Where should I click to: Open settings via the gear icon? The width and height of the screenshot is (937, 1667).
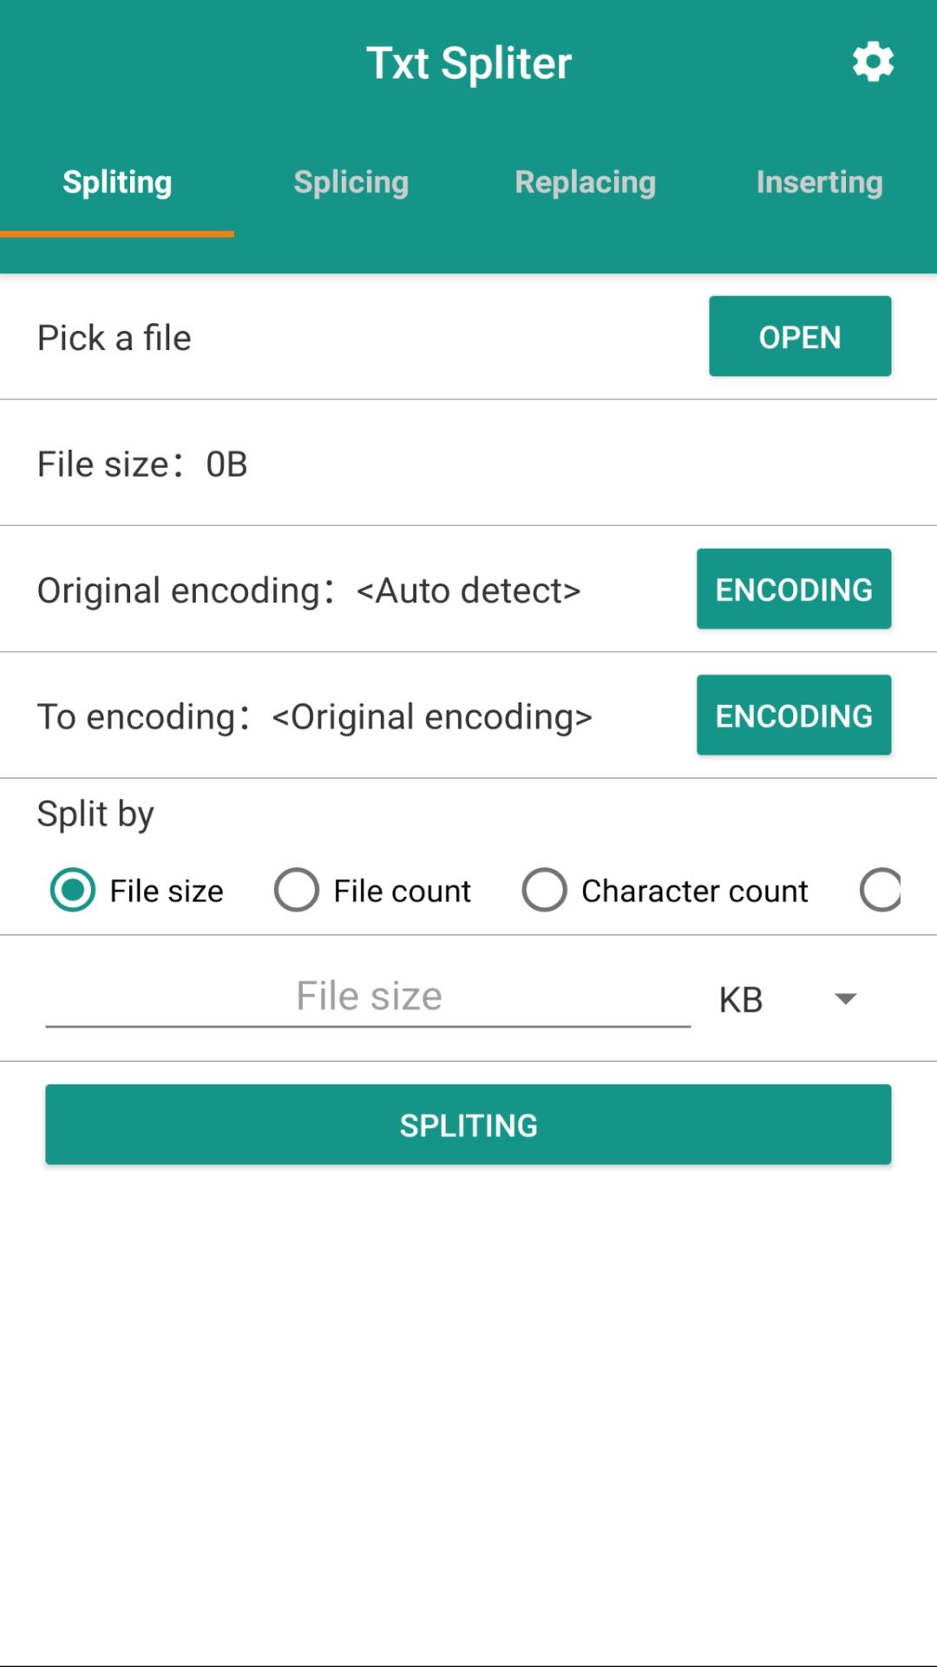pos(873,63)
